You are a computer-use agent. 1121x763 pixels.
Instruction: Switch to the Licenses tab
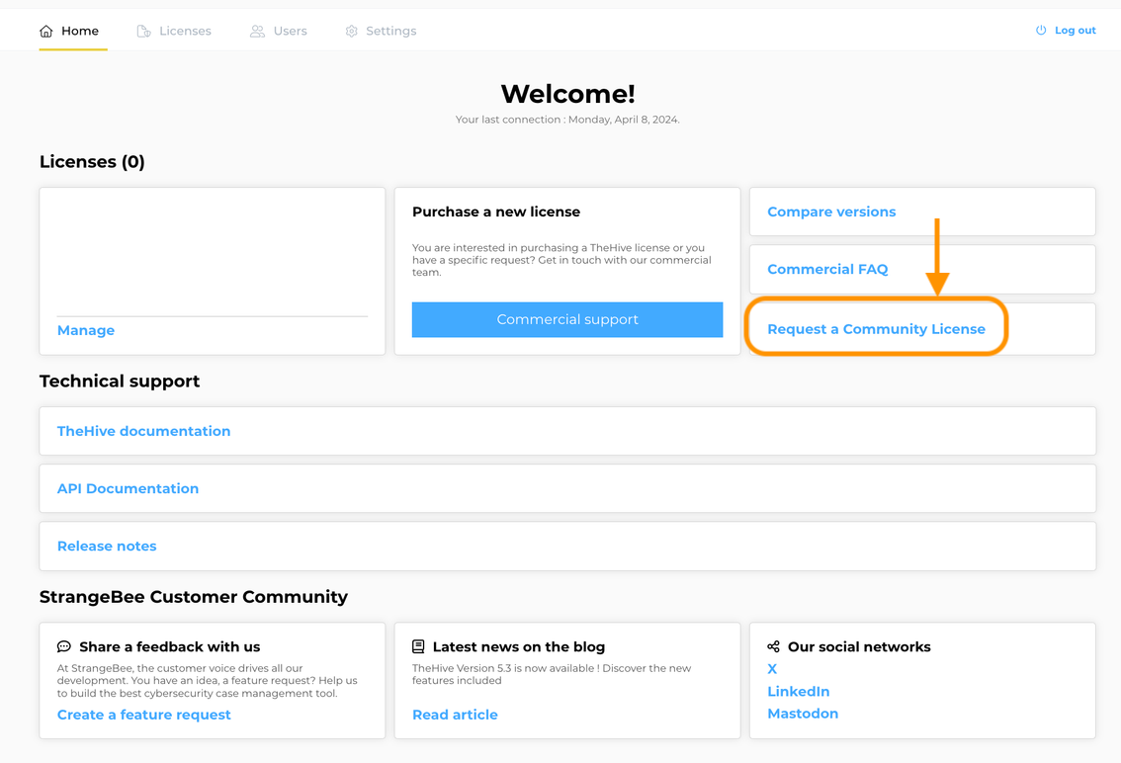tap(184, 31)
